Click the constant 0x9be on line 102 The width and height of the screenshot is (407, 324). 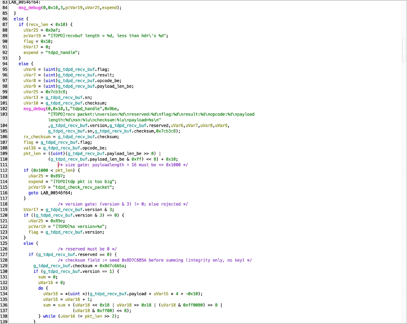click(111, 109)
